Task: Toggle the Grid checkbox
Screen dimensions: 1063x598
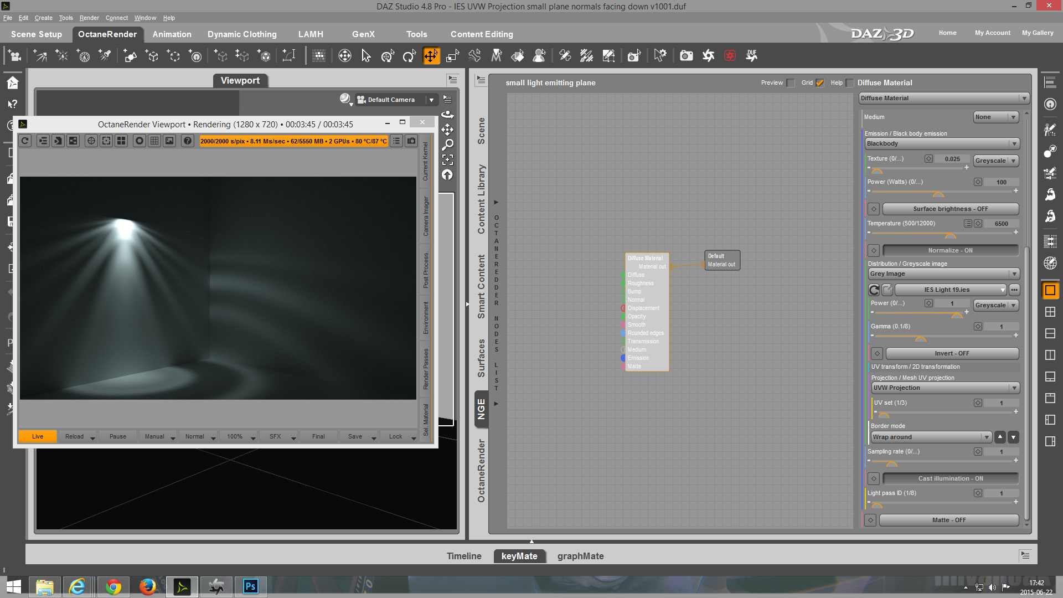Action: click(820, 83)
